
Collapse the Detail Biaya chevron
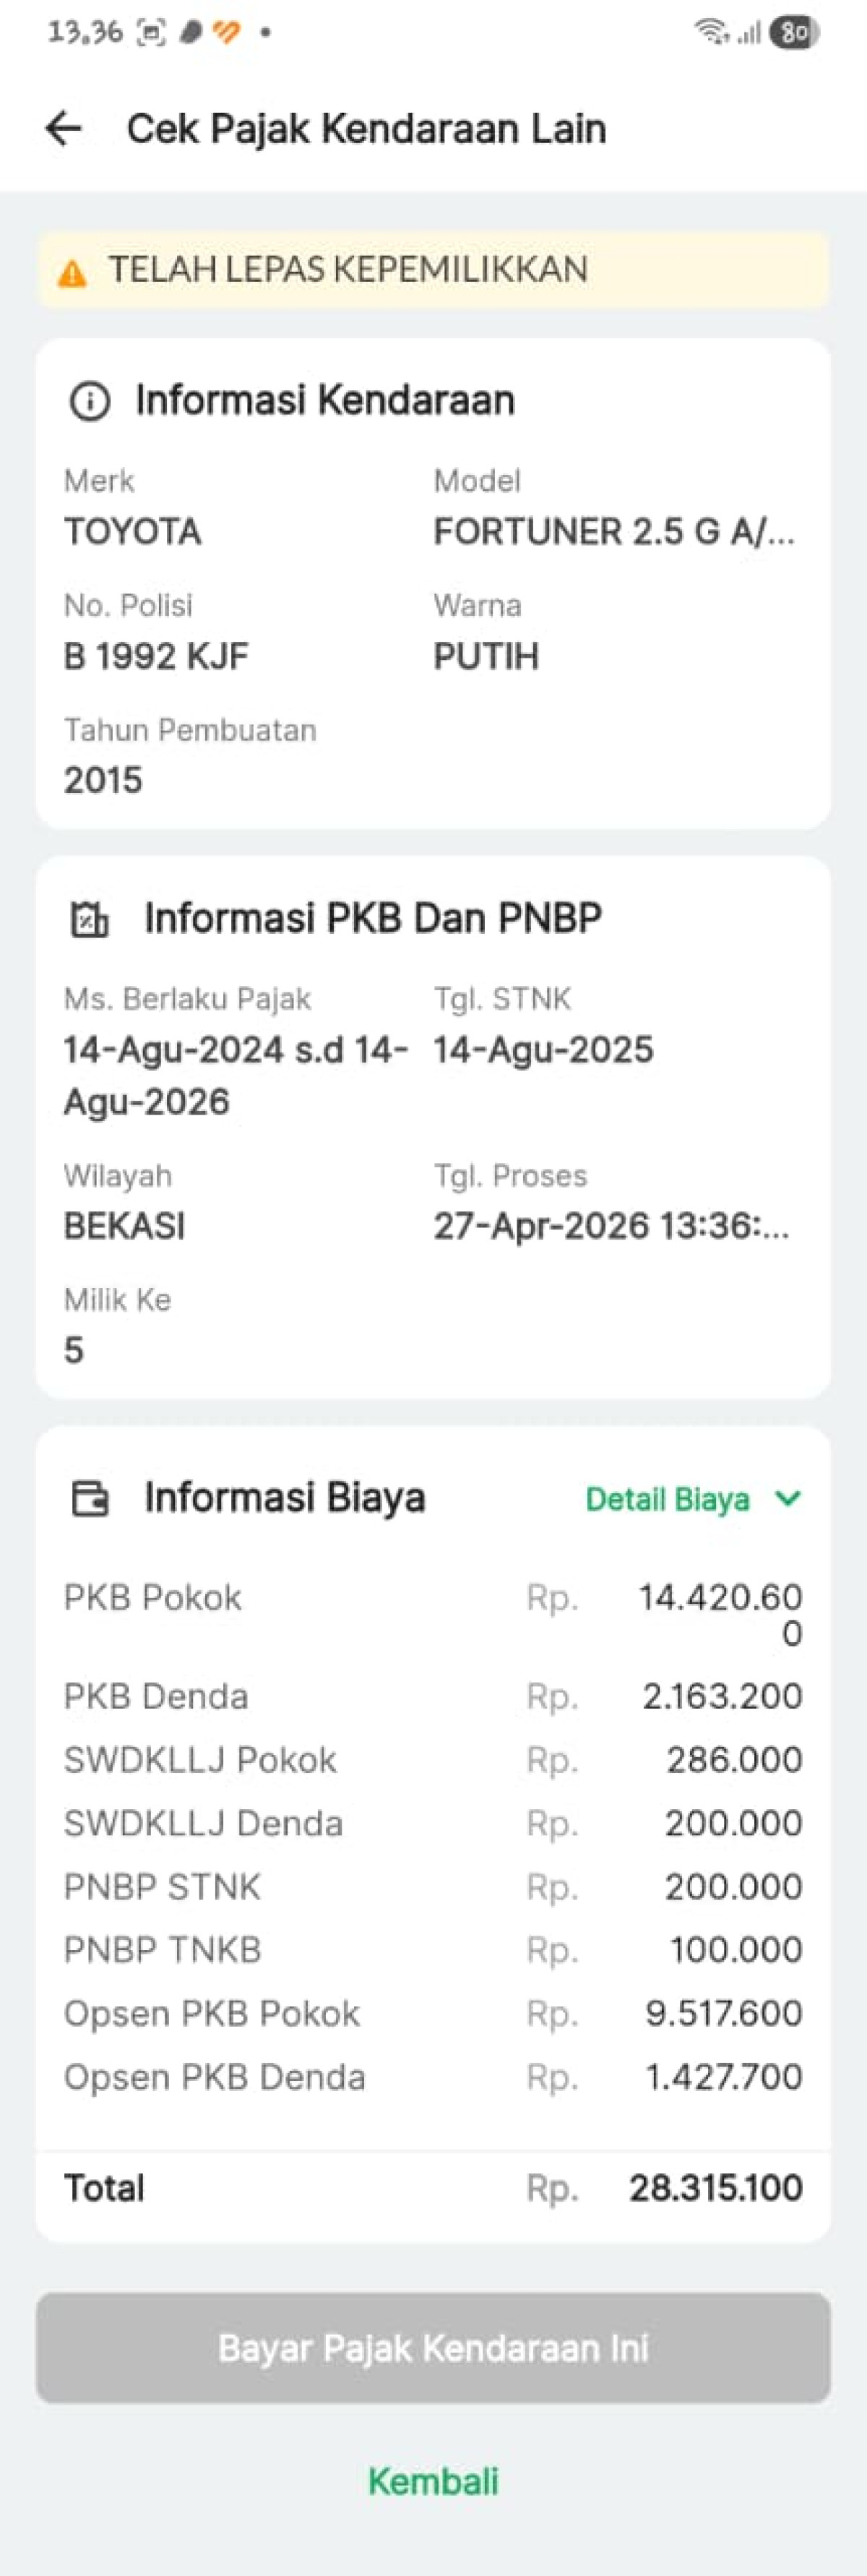tap(788, 1498)
